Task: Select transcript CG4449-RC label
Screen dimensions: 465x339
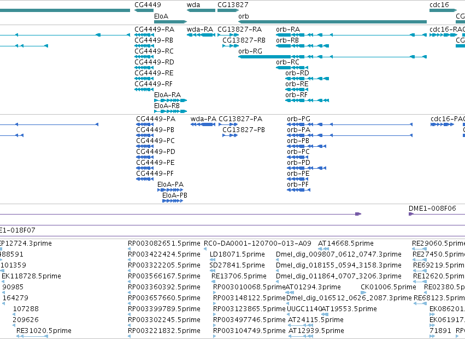Action: [x=154, y=51]
